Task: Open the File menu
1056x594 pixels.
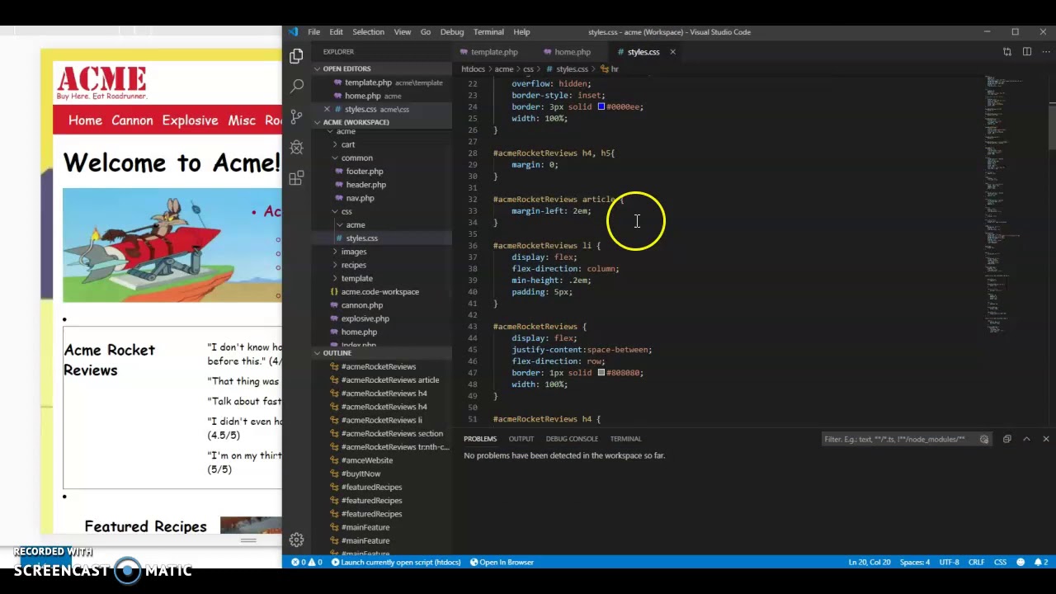Action: (x=314, y=32)
